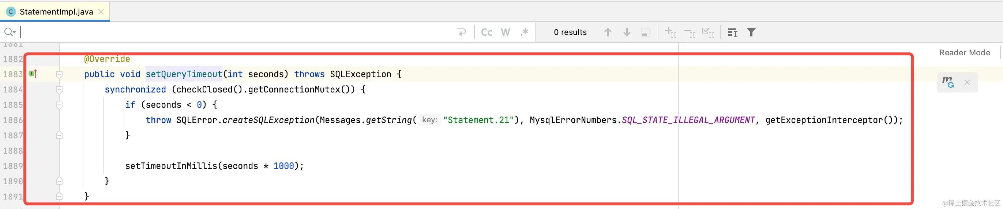Viewport: 1003px width, 209px height.
Task: Click the key: parameter hint
Action: 429,120
